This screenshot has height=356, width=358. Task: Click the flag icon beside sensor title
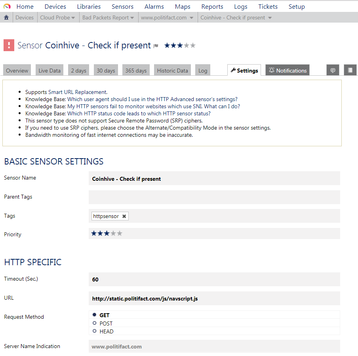[156, 46]
